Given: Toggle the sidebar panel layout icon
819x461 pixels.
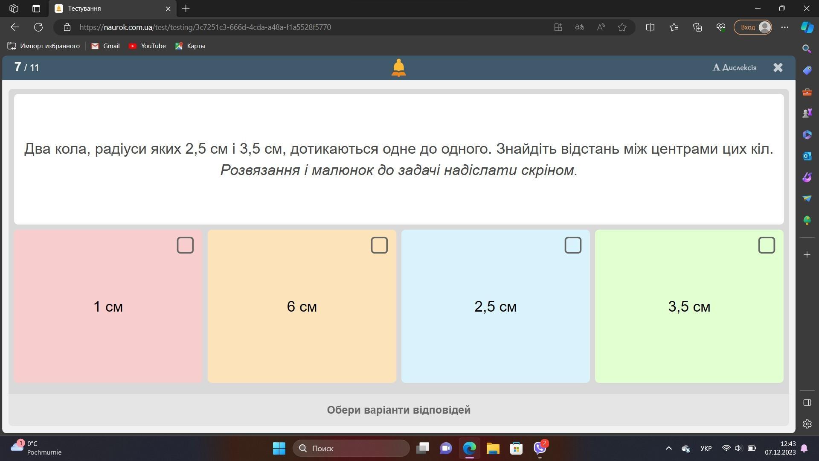Looking at the screenshot, I should tap(807, 403).
